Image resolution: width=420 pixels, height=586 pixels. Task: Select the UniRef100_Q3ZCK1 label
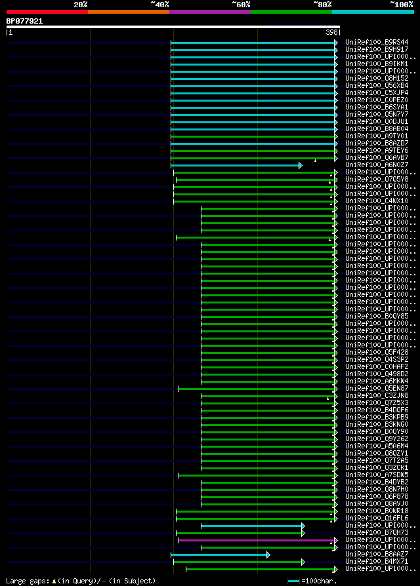(377, 468)
